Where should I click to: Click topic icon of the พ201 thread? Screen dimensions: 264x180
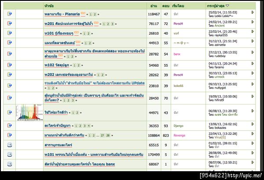[x=10, y=23]
